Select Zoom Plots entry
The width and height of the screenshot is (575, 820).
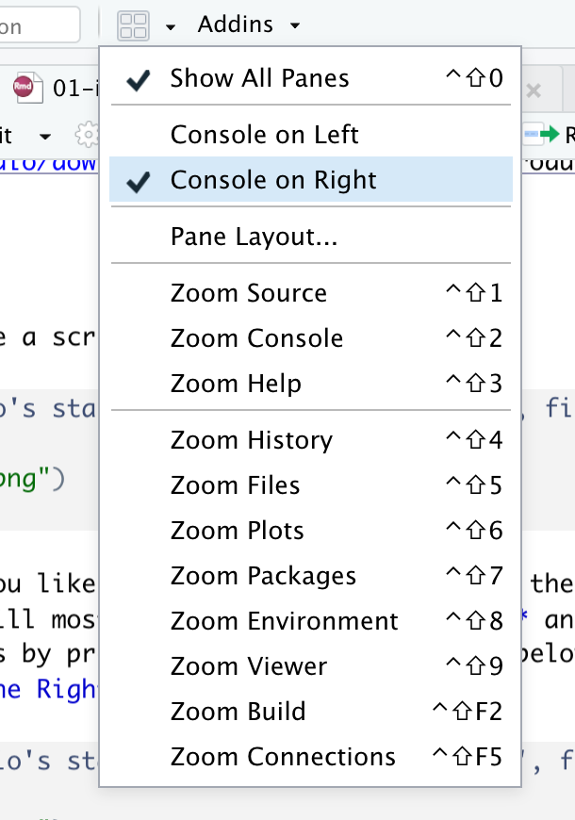tap(237, 531)
